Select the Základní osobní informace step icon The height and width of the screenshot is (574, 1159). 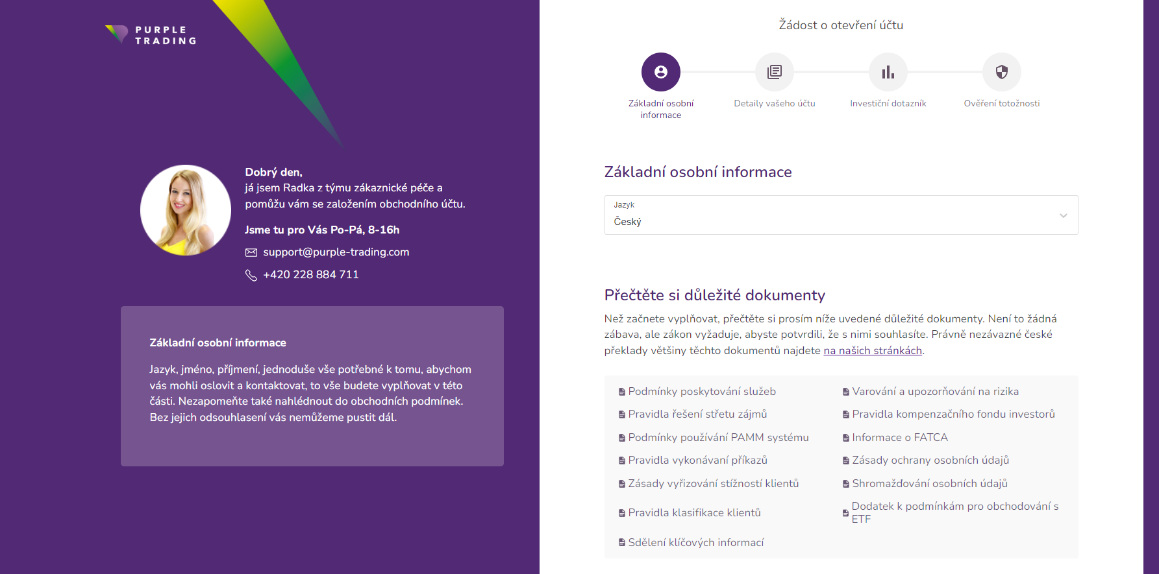point(660,72)
